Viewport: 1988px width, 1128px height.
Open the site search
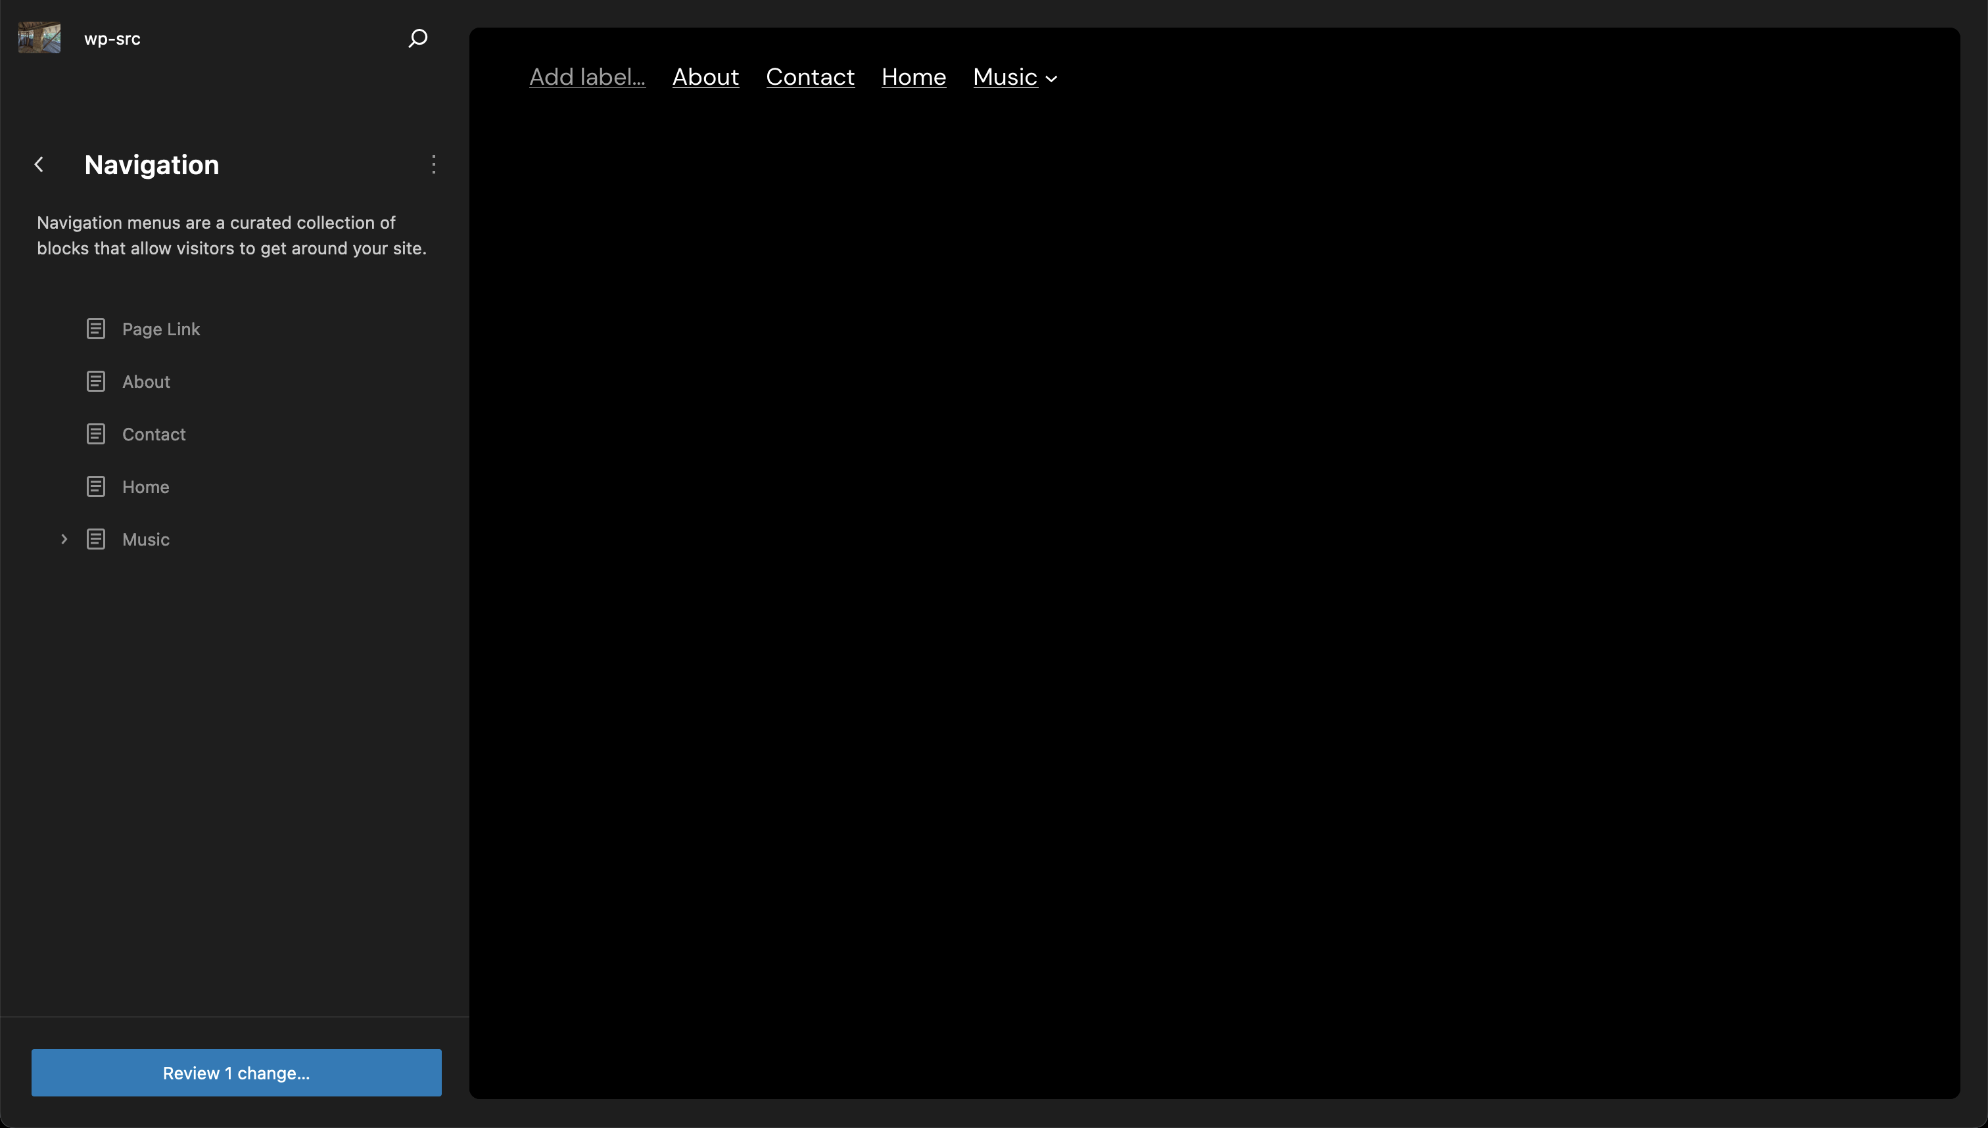coord(417,37)
